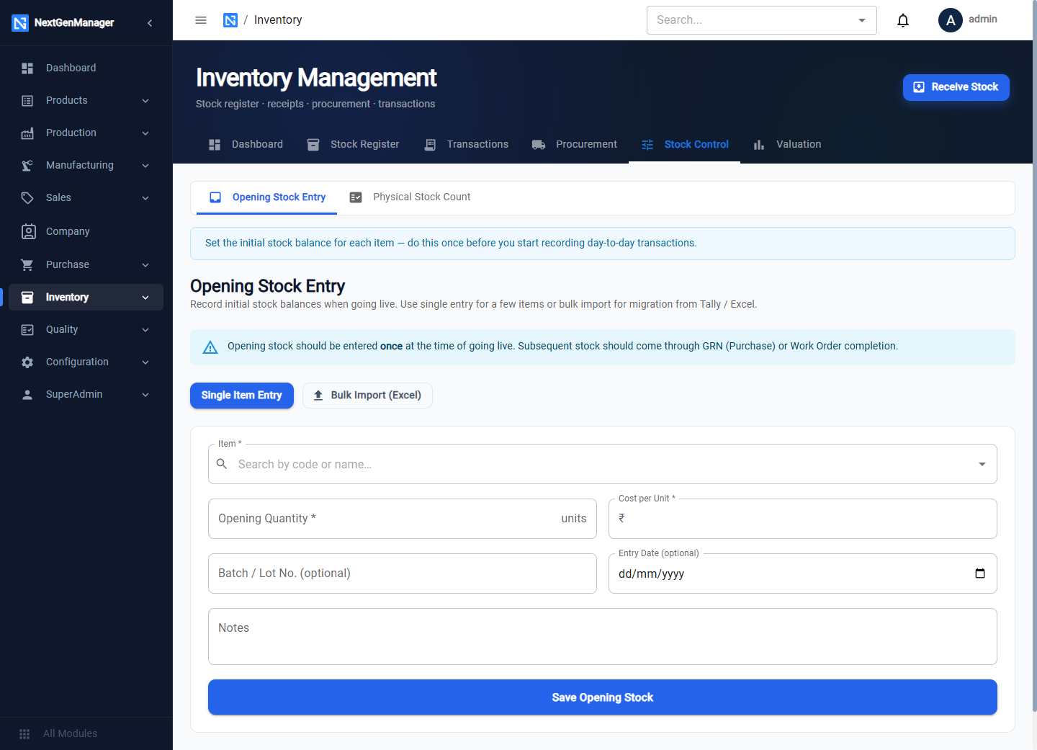The image size is (1037, 750).
Task: Click the Sales tag icon
Action: pyautogui.click(x=27, y=197)
